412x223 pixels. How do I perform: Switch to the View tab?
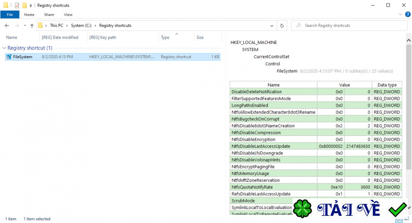pyautogui.click(x=68, y=15)
